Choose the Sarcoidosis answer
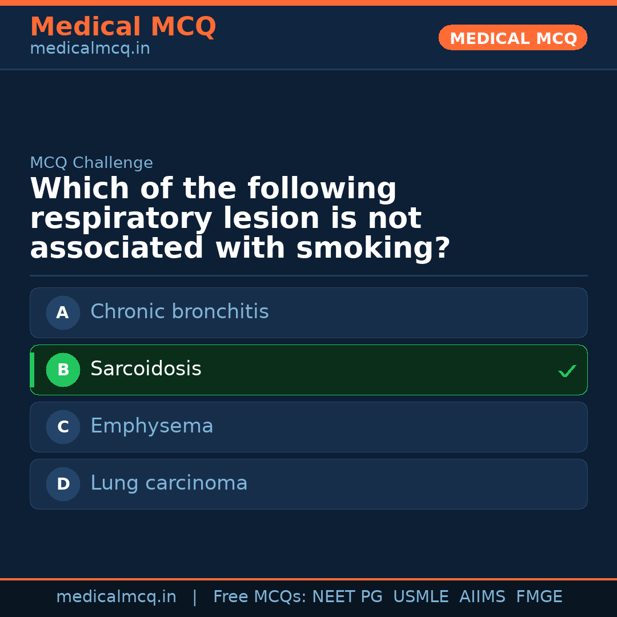This screenshot has width=617, height=617. (146, 369)
